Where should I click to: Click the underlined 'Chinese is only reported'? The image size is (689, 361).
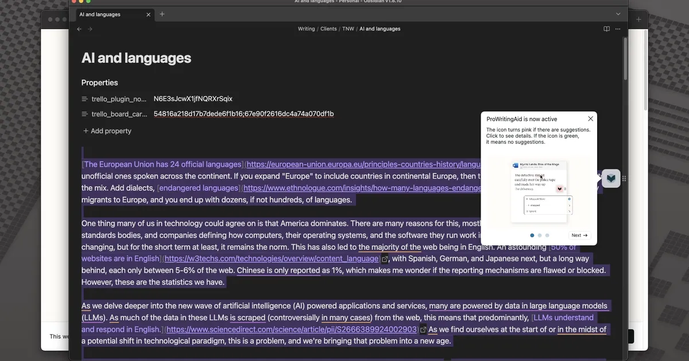point(278,270)
